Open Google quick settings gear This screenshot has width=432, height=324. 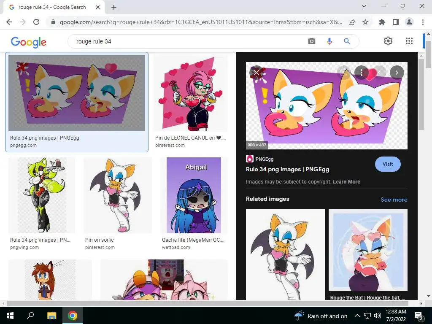(x=388, y=41)
